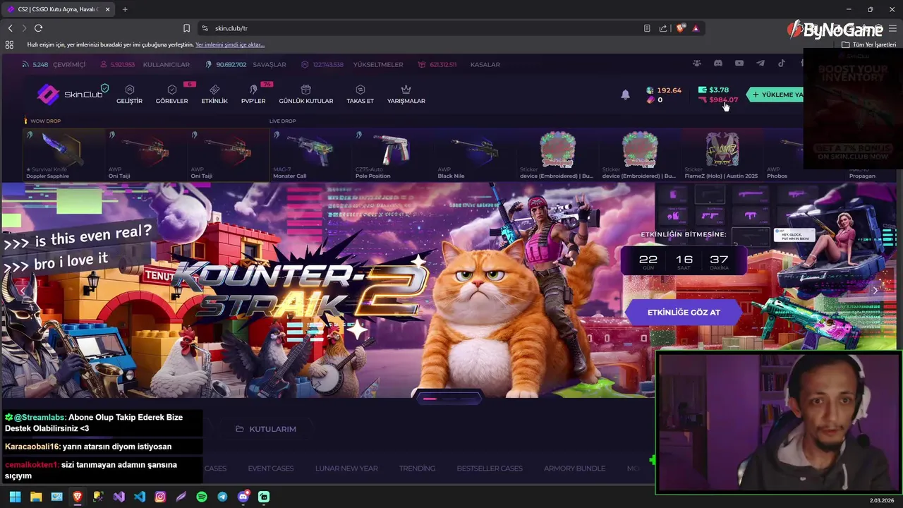Open the TAKAS ET exchange icon
Viewport: 903px width, 508px height.
tap(360, 90)
